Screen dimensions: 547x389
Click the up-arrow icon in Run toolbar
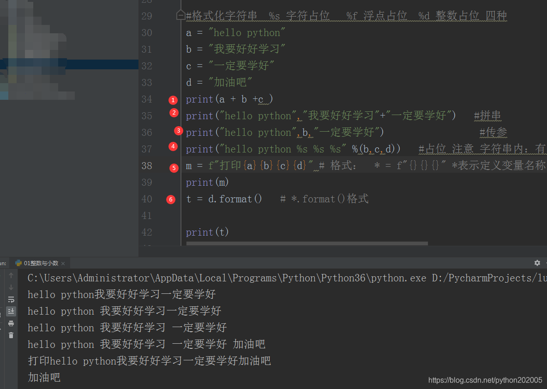click(x=11, y=275)
